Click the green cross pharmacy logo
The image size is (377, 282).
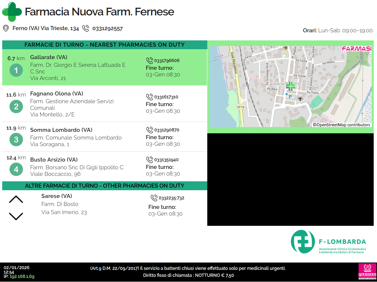pyautogui.click(x=12, y=12)
